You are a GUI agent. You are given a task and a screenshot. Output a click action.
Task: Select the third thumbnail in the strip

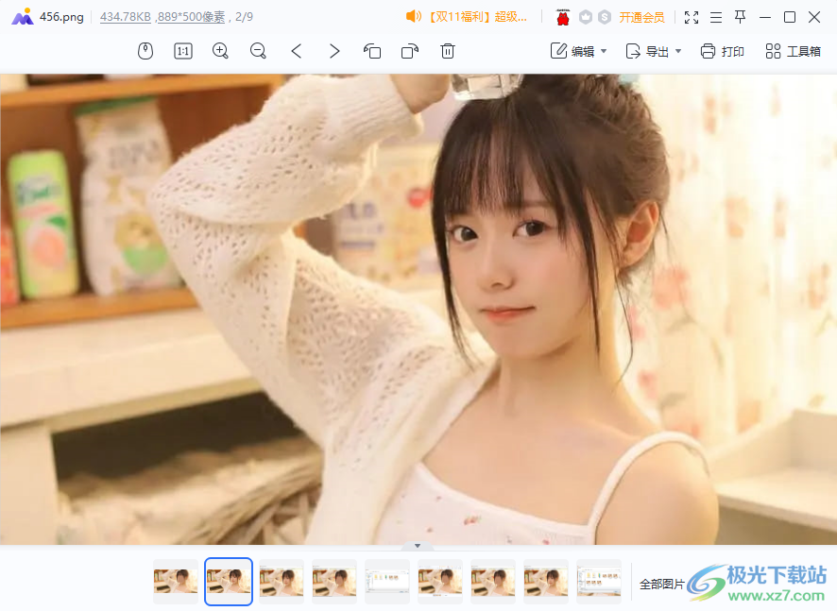pos(282,582)
